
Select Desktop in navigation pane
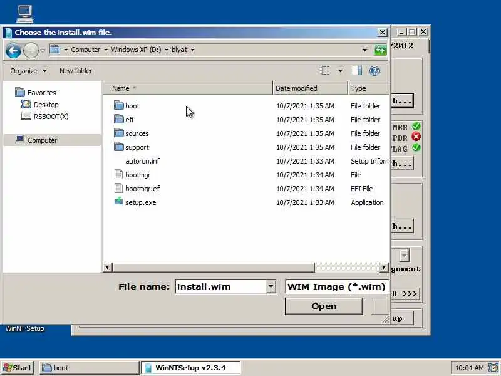point(46,105)
